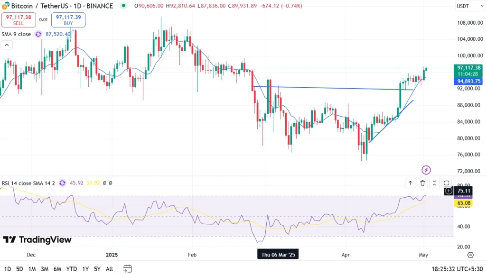
Task: Click the Bitcoin / TetherUS symbol title
Action: (x=62, y=6)
